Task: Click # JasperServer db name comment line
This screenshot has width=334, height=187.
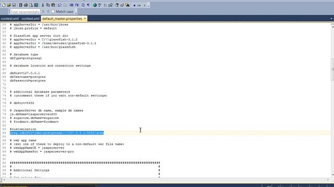Action: [x=46, y=111]
